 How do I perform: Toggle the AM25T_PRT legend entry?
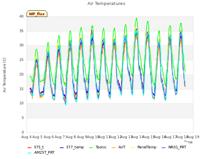coord(41,152)
